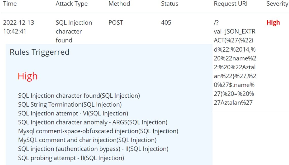
Task: Click the Attack Type column header
Action: pos(71,4)
